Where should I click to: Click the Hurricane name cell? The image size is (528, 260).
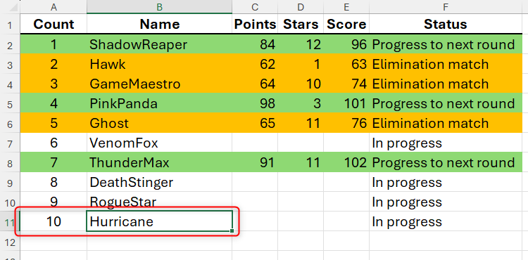pos(159,221)
